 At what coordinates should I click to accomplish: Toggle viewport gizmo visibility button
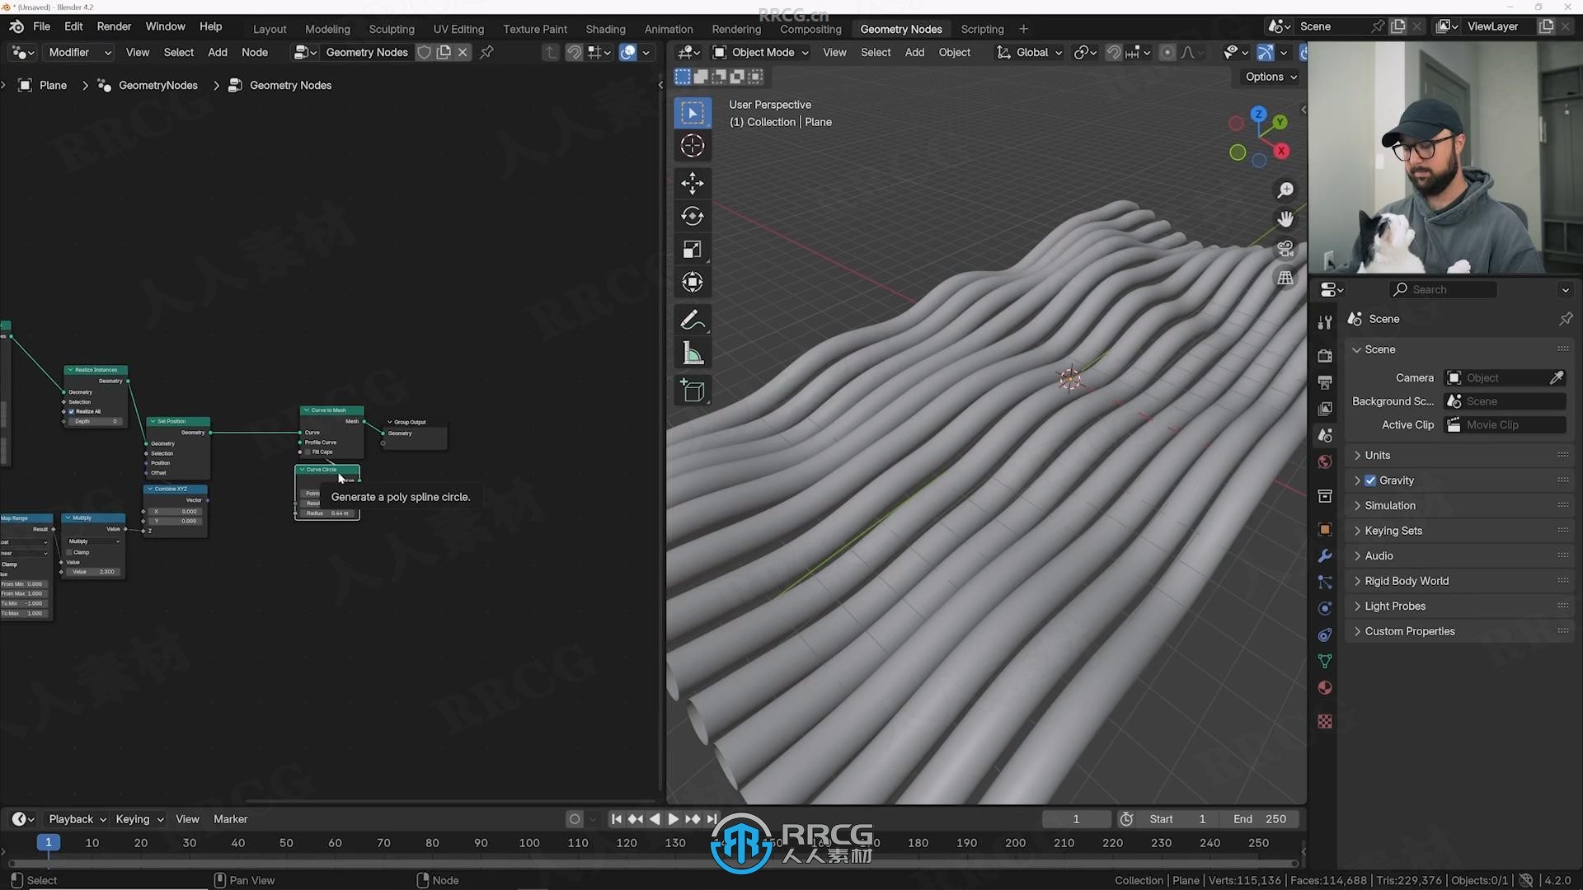point(1265,52)
